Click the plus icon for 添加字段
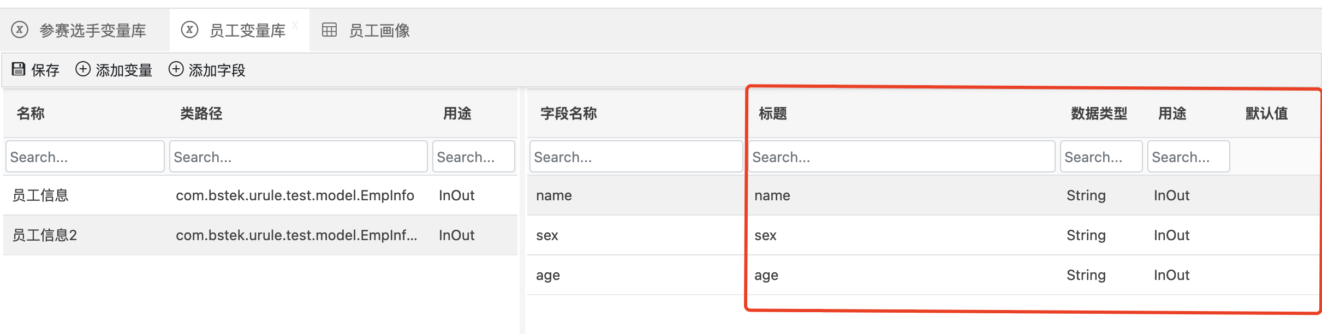Viewport: 1322px width, 334px height. tap(176, 69)
